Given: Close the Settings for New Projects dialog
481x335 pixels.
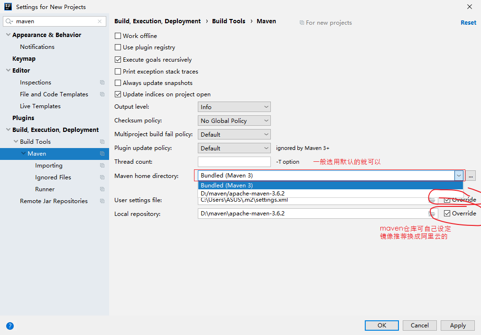Looking at the screenshot, I should click(x=469, y=7).
